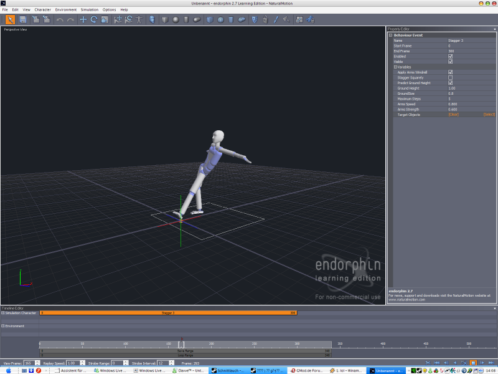
Task: Select the Move crosshair tool
Action: [x=83, y=19]
